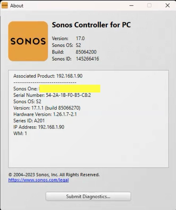Click the Sonos Controller for PC heading
The width and height of the screenshot is (176, 210).
coord(91,25)
